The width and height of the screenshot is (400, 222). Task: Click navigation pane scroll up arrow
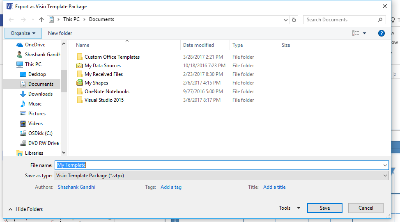[x=64, y=44]
